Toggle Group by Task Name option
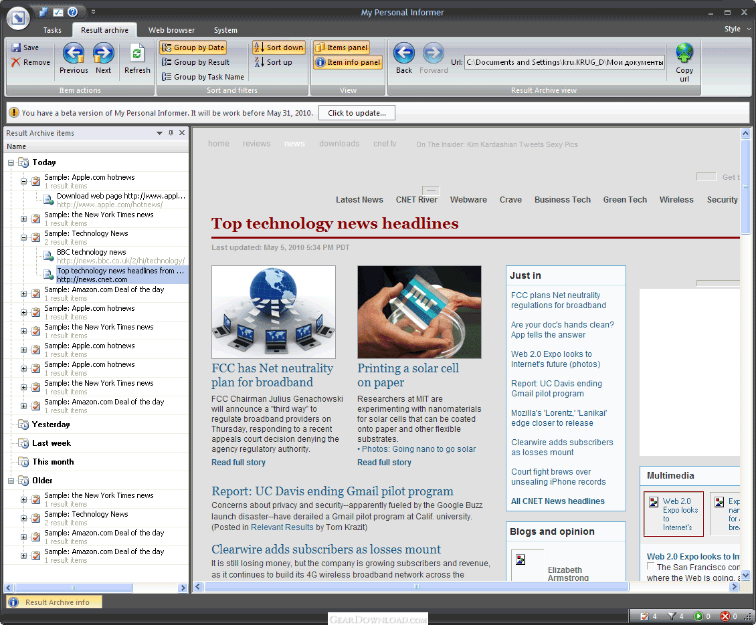Image resolution: width=756 pixels, height=625 pixels. click(x=203, y=77)
